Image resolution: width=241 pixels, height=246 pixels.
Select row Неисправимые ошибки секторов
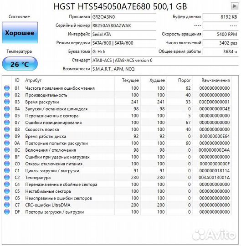117,198
